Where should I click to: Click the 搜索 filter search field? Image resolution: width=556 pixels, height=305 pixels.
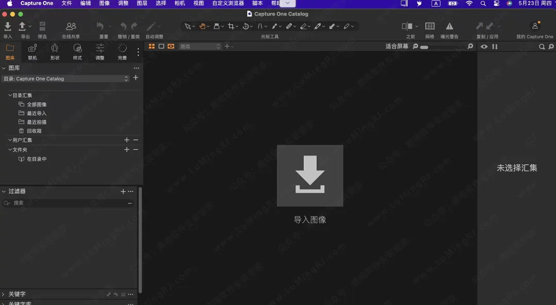67,203
